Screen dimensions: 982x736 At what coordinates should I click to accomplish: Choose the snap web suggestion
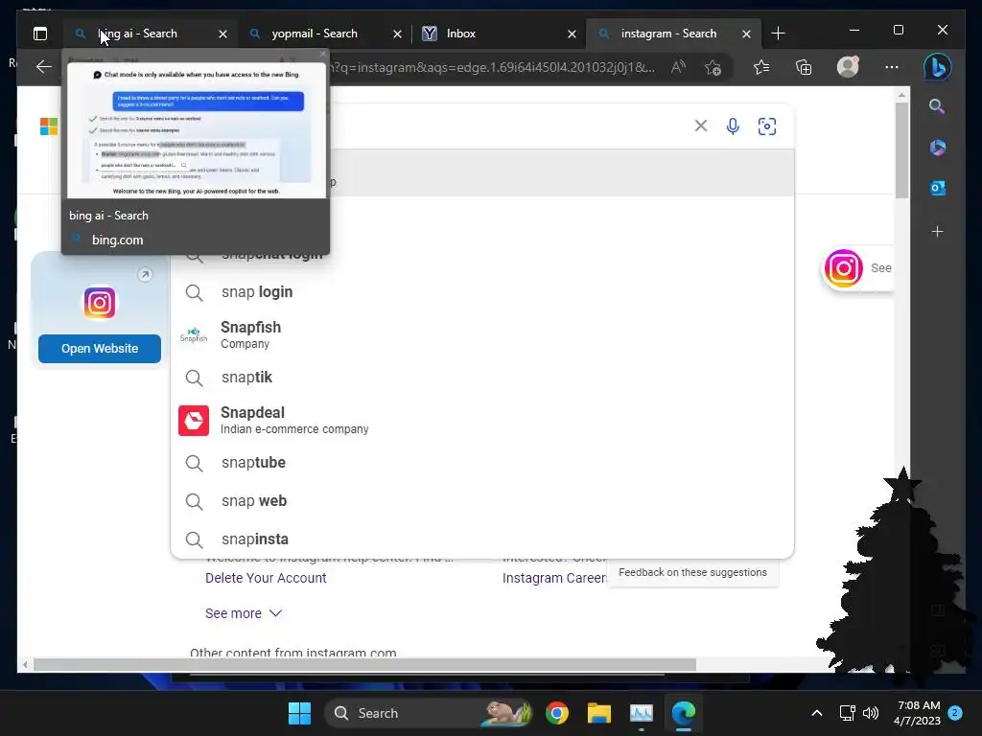coord(482,501)
